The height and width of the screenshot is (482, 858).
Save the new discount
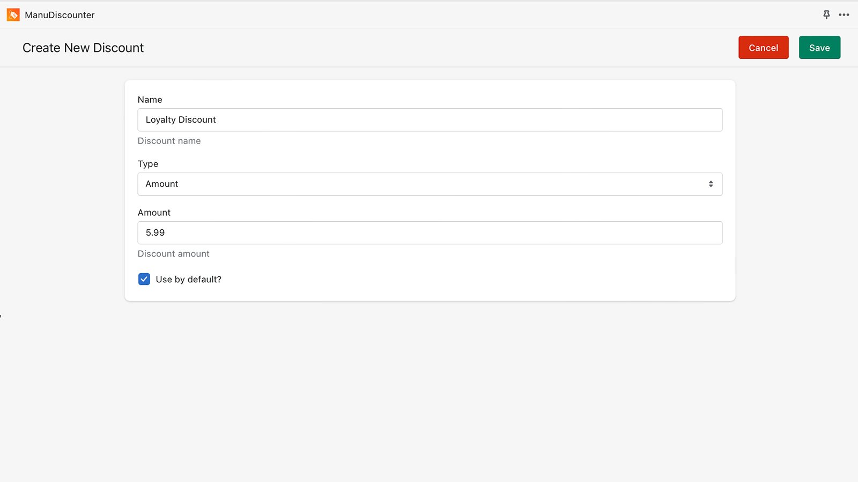pos(819,48)
